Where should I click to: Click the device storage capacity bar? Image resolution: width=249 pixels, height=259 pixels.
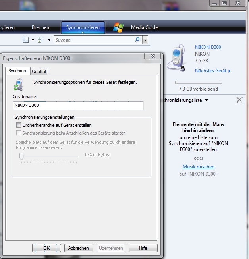click(x=199, y=82)
